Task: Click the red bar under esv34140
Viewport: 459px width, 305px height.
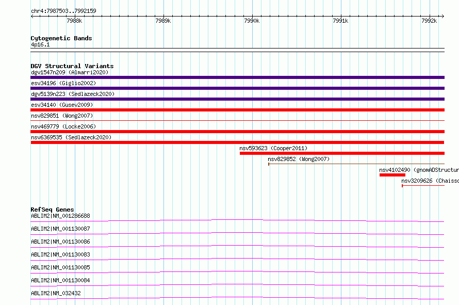Action: [x=237, y=110]
